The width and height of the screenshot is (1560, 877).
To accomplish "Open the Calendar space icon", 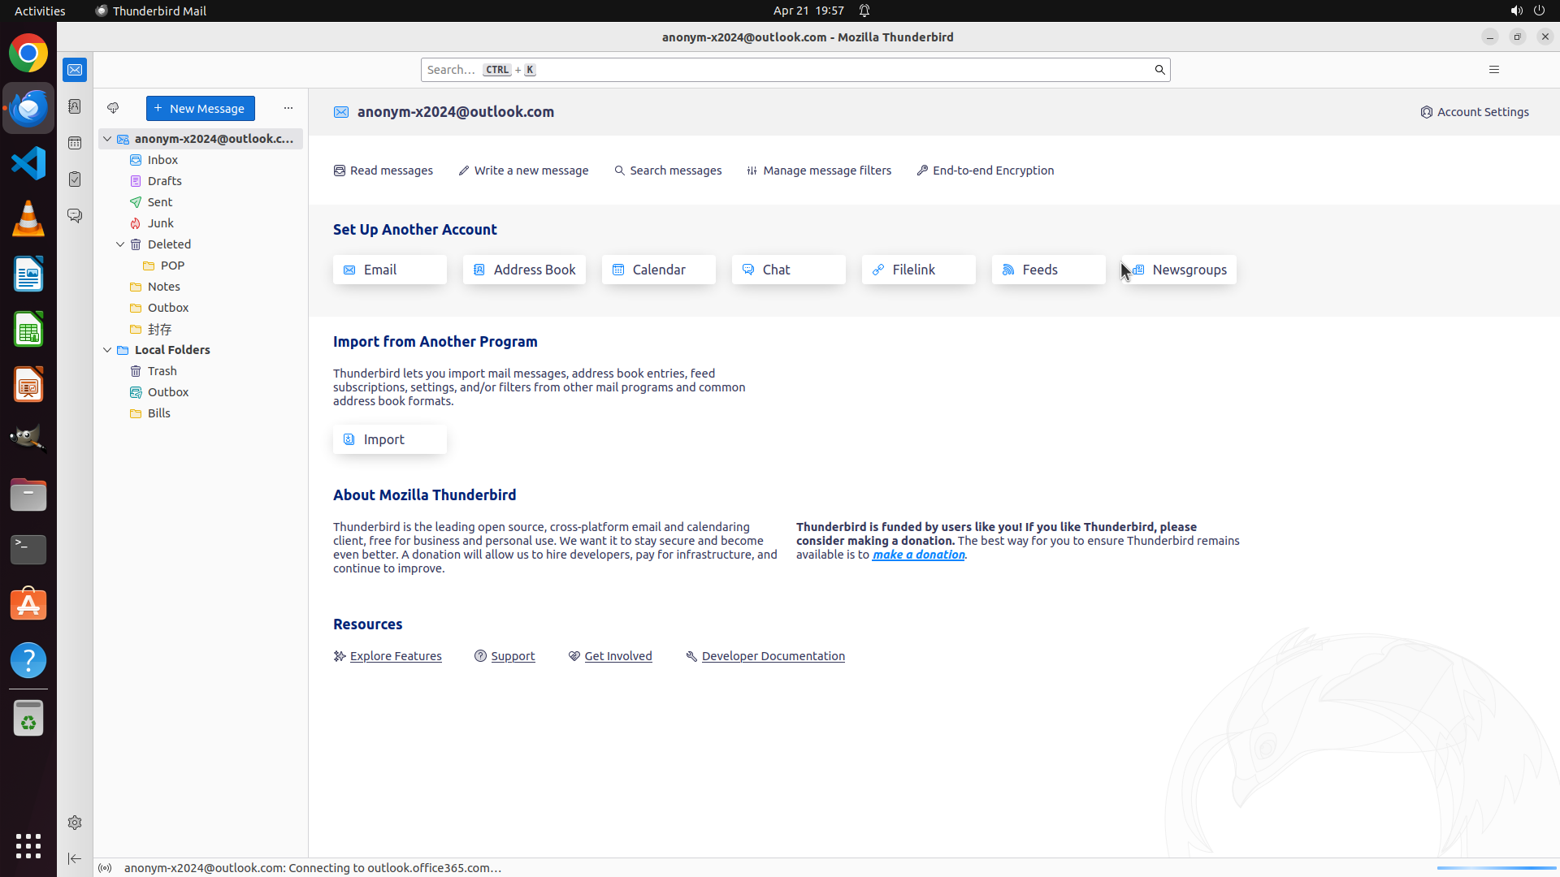I will click(75, 143).
